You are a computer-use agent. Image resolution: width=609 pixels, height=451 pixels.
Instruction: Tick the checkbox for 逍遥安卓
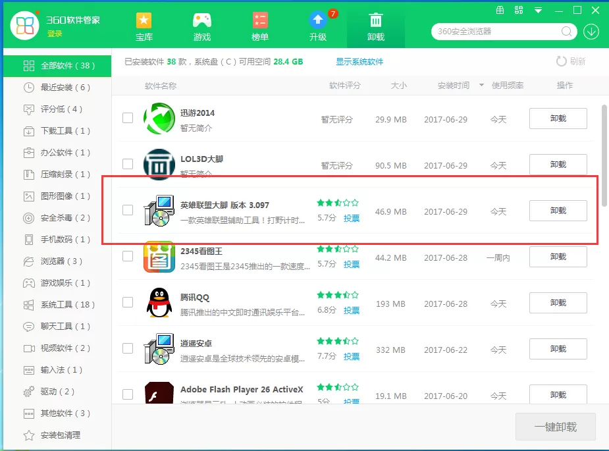point(128,348)
